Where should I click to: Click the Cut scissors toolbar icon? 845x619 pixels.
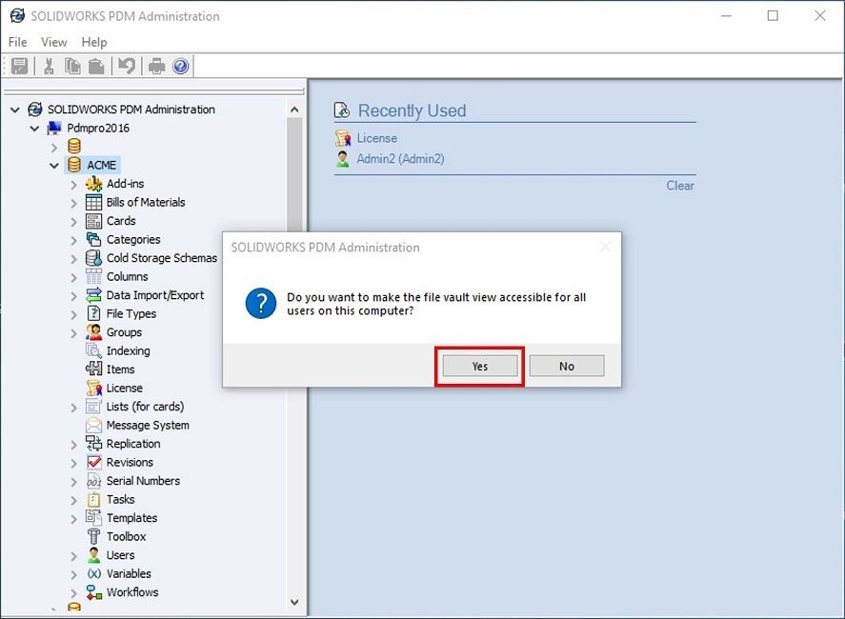pos(49,66)
